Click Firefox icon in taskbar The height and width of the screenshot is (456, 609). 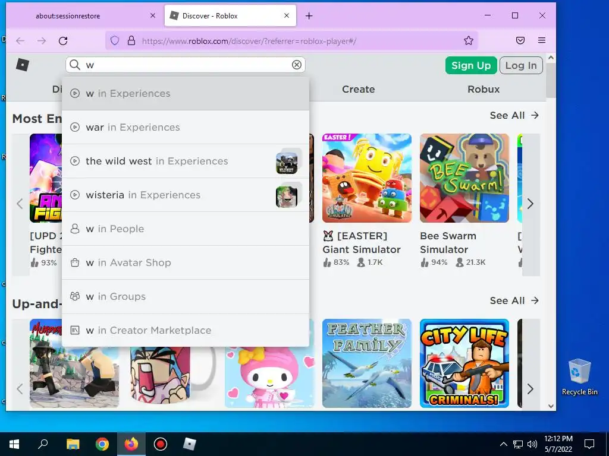click(x=131, y=444)
